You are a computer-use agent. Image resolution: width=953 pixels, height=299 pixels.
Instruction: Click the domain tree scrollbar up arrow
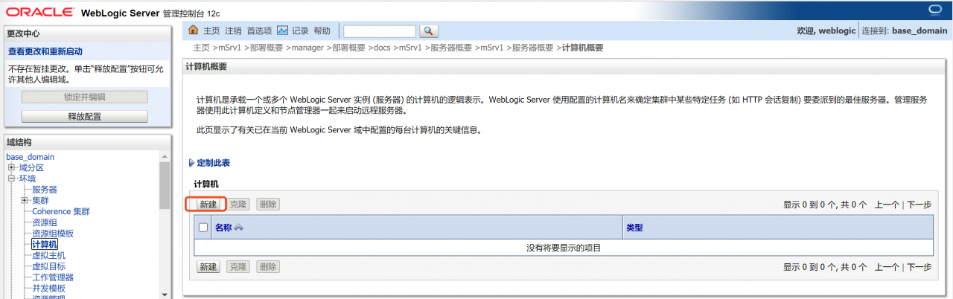click(x=165, y=155)
